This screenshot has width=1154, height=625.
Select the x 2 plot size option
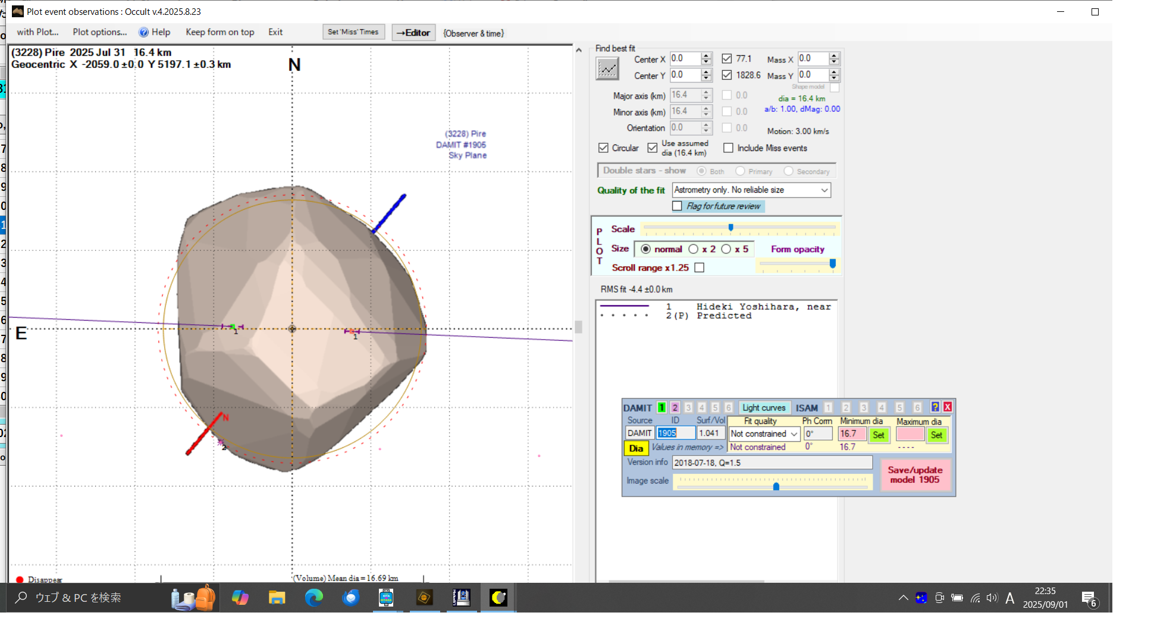tap(694, 249)
